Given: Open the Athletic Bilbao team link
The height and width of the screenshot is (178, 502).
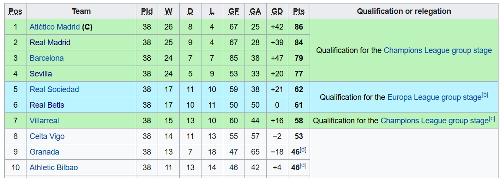Looking at the screenshot, I should click(53, 168).
